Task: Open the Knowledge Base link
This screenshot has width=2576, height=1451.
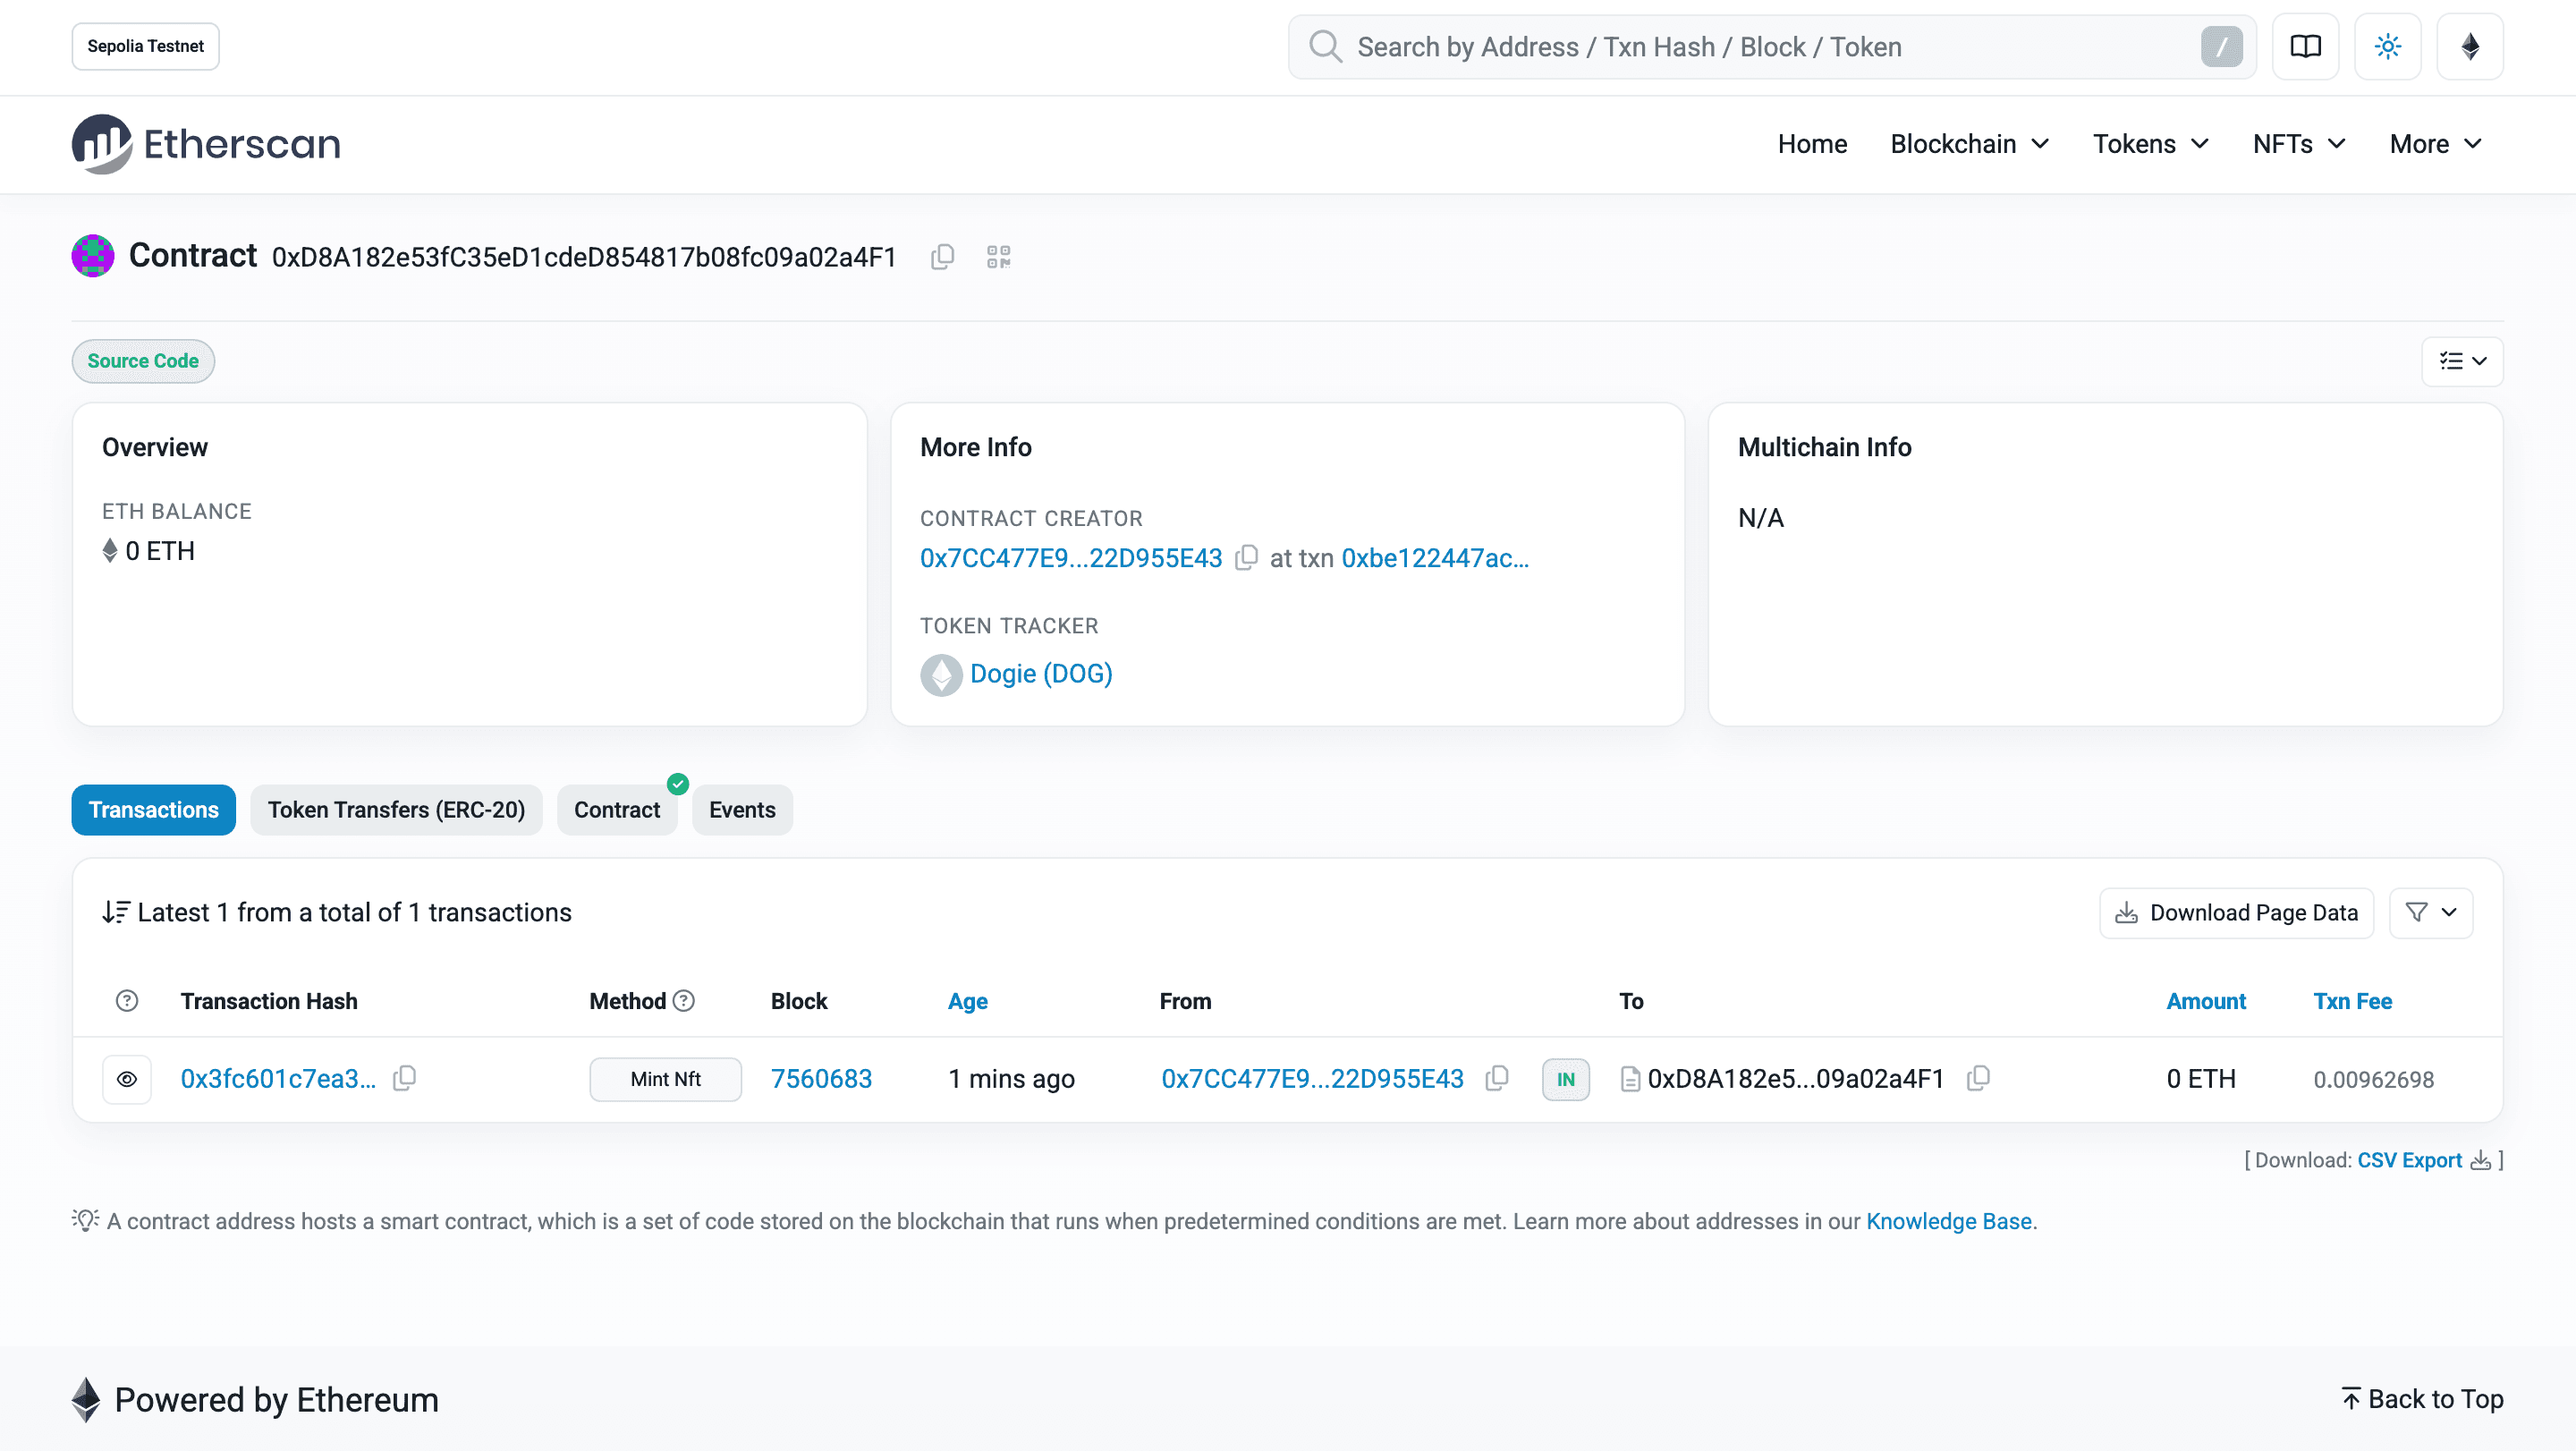Action: point(1949,1222)
